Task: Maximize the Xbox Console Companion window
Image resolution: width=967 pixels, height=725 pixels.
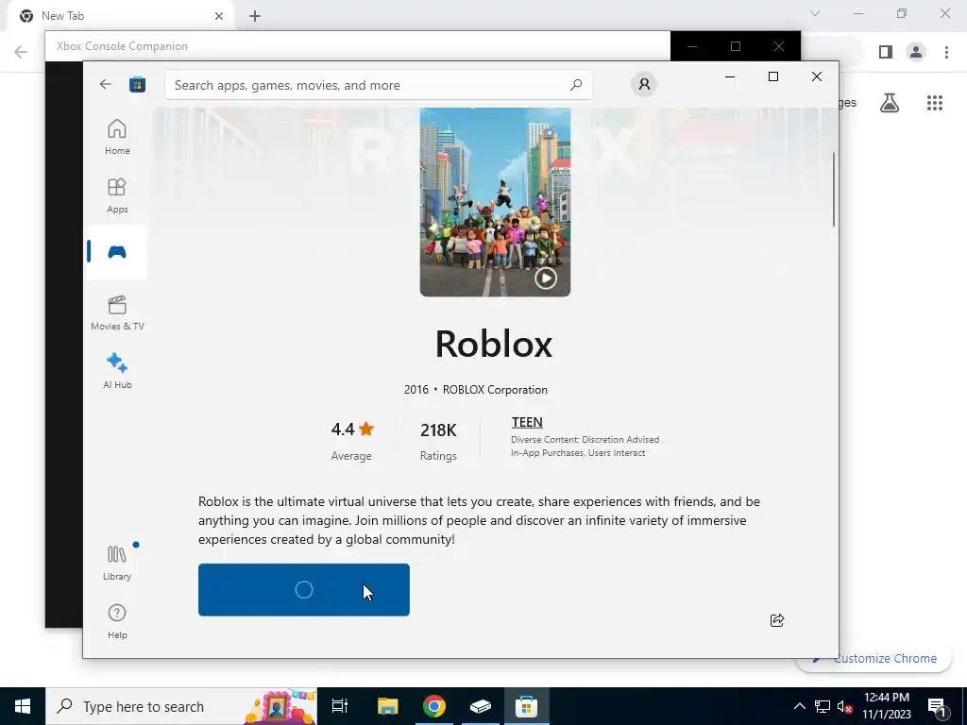Action: 735,46
